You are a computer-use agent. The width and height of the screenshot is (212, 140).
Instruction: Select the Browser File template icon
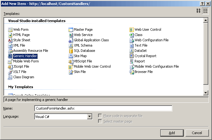(132, 72)
